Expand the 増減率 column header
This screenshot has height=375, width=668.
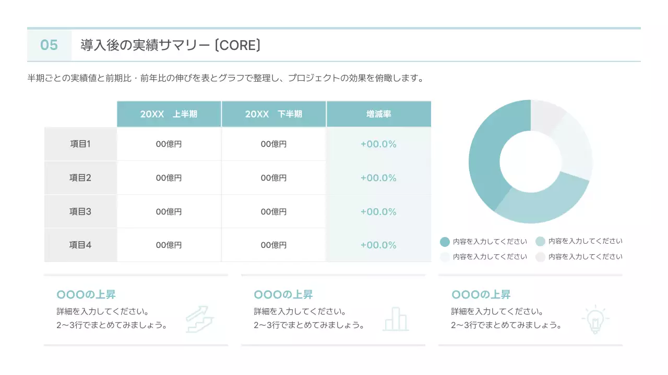[378, 114]
